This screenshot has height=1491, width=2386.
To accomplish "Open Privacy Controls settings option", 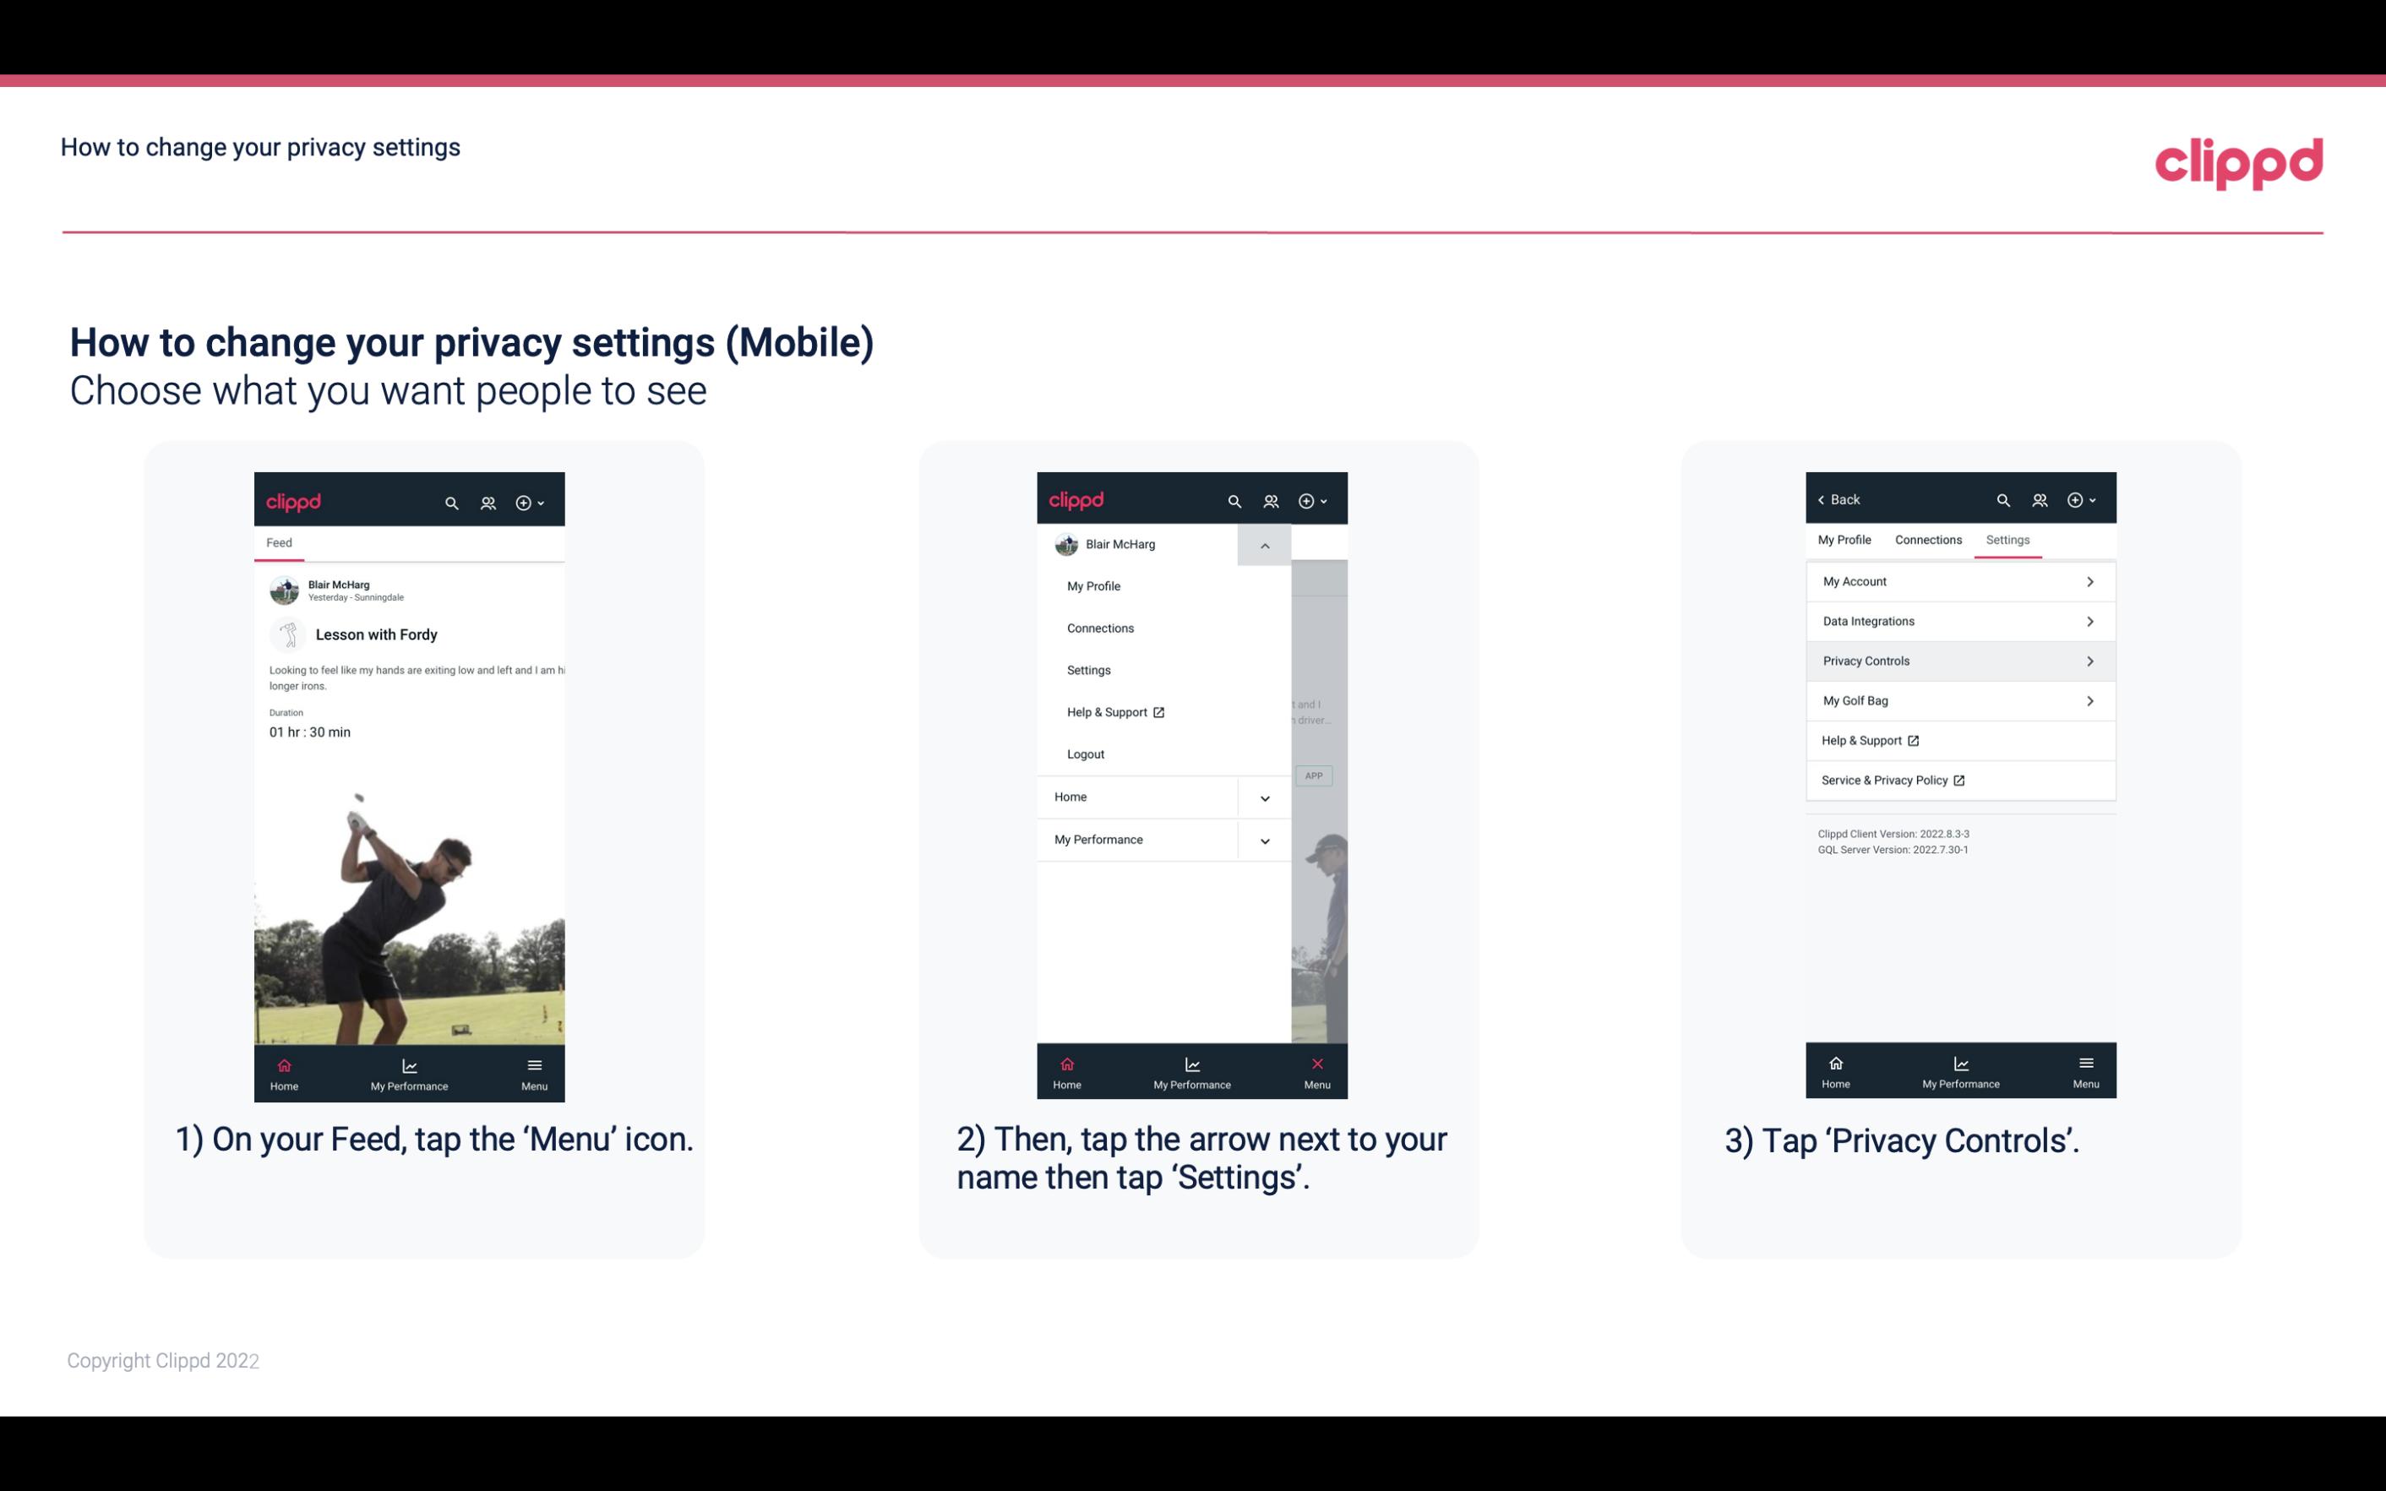I will 1958,660.
